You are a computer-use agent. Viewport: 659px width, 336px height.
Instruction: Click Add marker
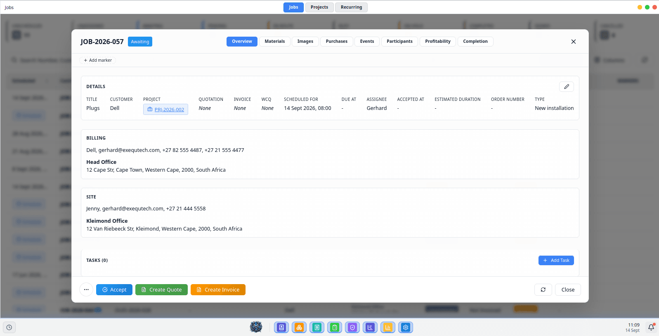click(x=98, y=60)
